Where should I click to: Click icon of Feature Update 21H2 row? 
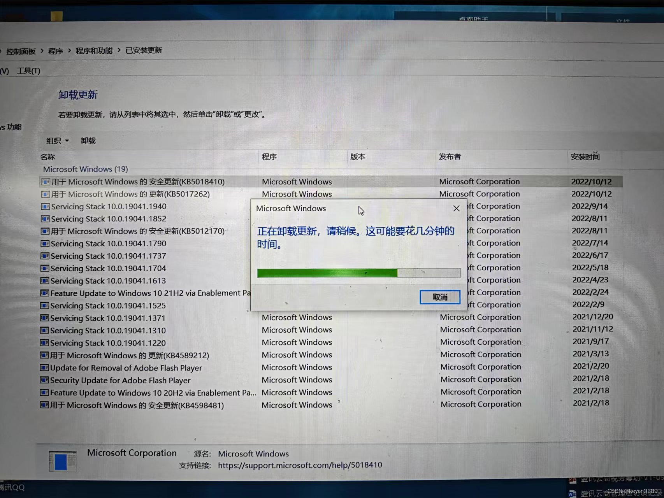[45, 293]
